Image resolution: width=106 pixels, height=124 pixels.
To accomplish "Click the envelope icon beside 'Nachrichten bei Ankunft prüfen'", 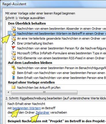I will tap(14, 87).
